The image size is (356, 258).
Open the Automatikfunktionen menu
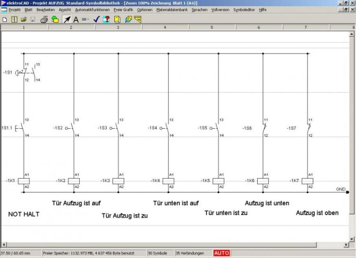92,9
